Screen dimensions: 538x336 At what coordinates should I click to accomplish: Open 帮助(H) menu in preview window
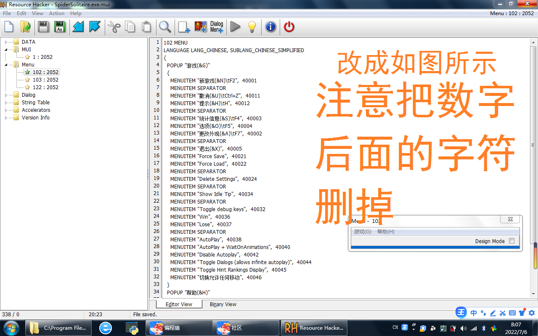[386, 232]
